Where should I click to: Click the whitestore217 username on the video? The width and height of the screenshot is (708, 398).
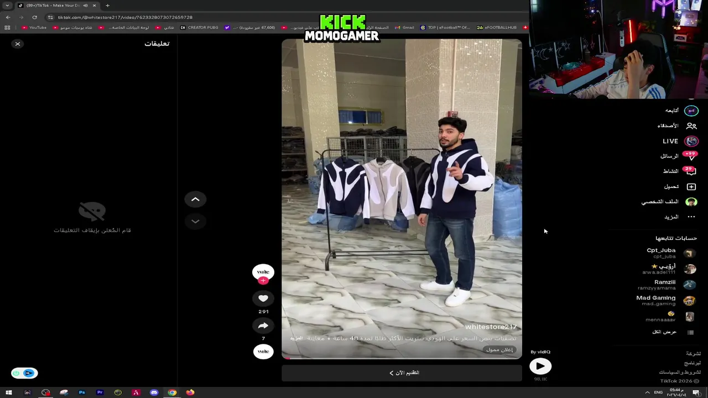click(x=490, y=327)
